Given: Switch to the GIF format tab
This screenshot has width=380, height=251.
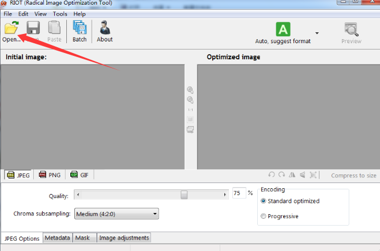Looking at the screenshot, I should 79,175.
